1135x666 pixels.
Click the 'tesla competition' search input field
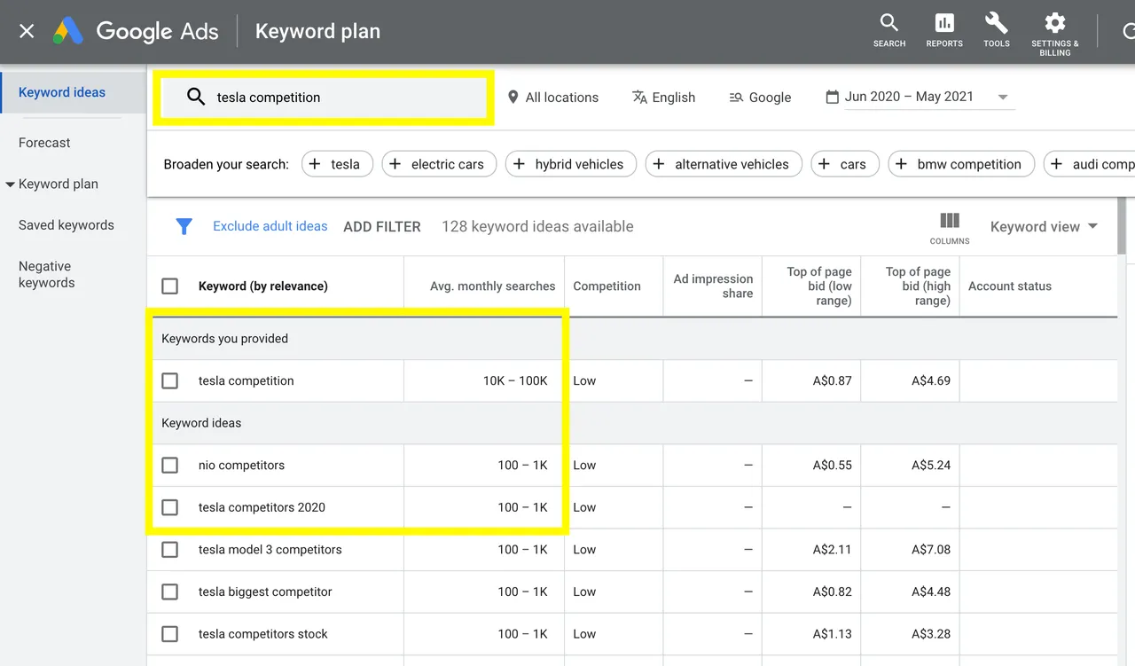point(323,97)
